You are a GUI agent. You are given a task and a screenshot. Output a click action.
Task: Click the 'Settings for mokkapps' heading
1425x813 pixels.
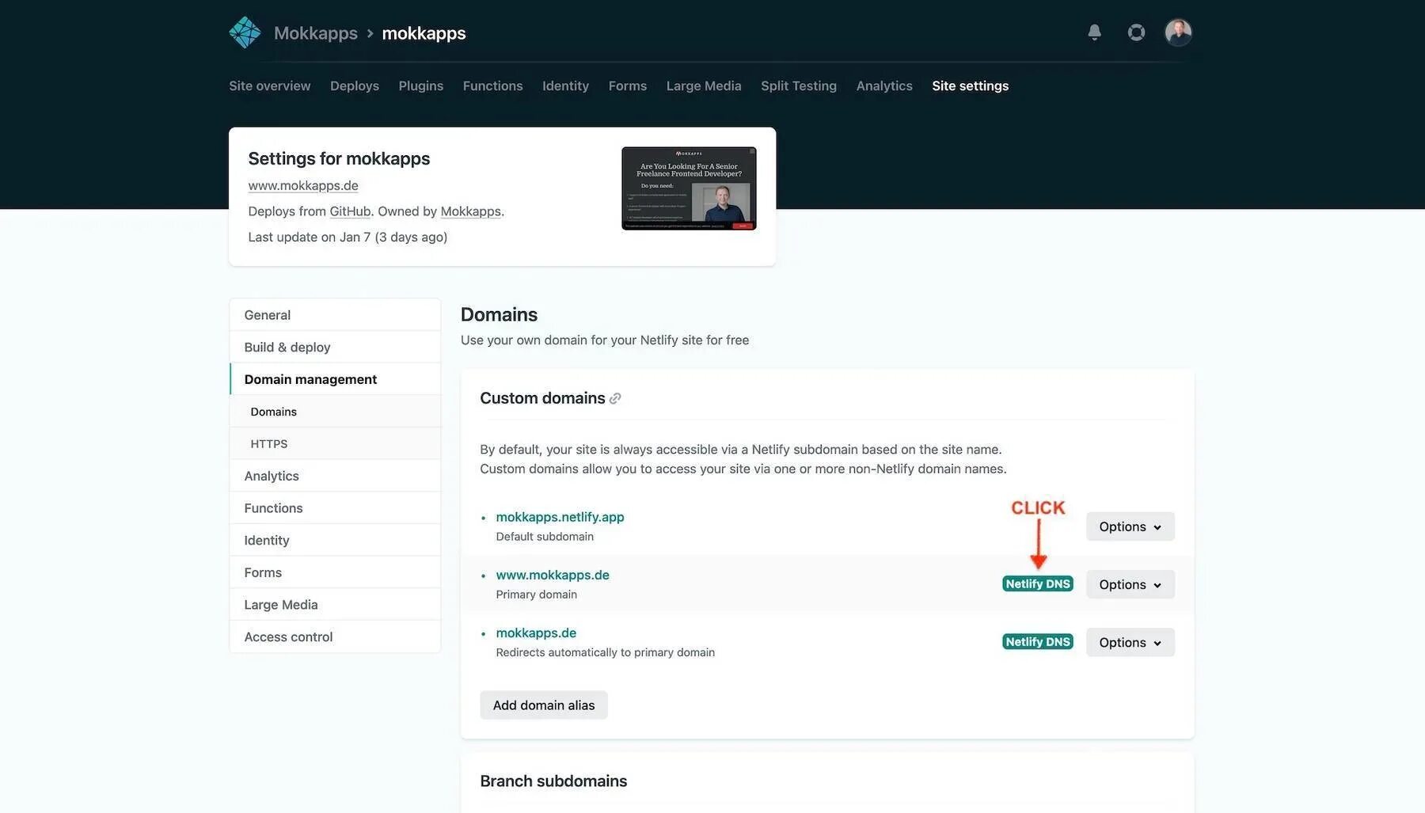[x=339, y=158]
